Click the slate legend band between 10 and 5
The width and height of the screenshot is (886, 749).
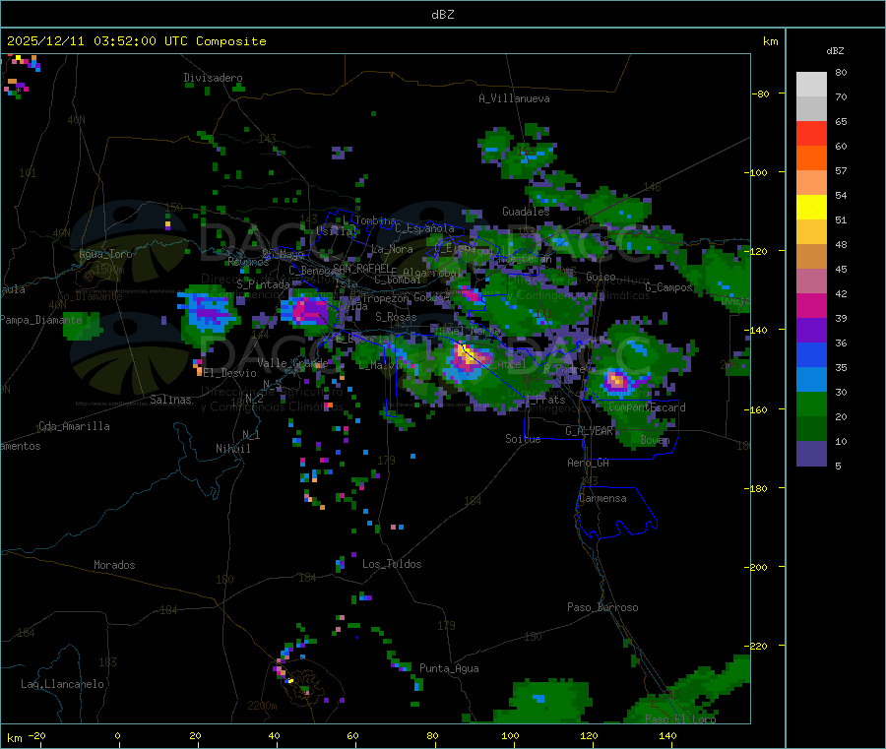811,454
